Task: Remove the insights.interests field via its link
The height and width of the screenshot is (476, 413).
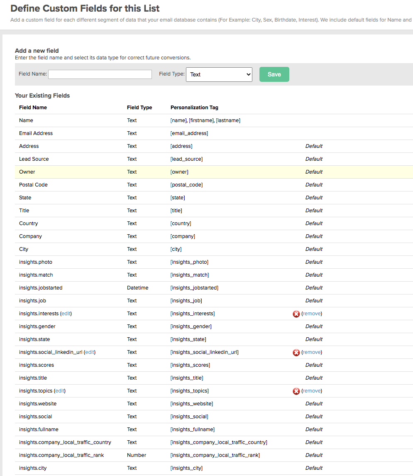Action: click(x=311, y=314)
